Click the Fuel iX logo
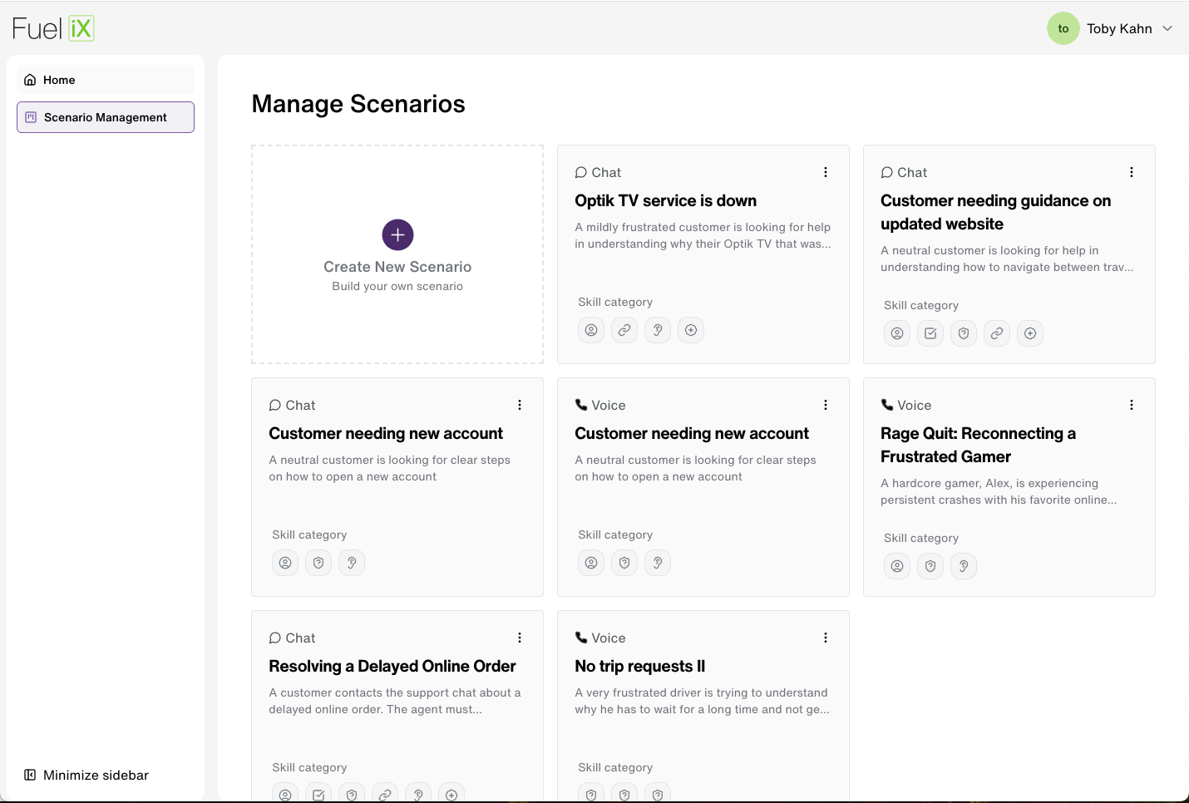Screen dimensions: 1189x803 [53, 28]
